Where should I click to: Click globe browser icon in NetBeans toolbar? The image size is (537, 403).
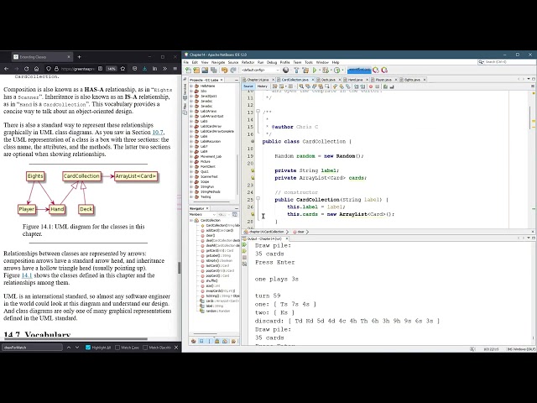(x=286, y=71)
